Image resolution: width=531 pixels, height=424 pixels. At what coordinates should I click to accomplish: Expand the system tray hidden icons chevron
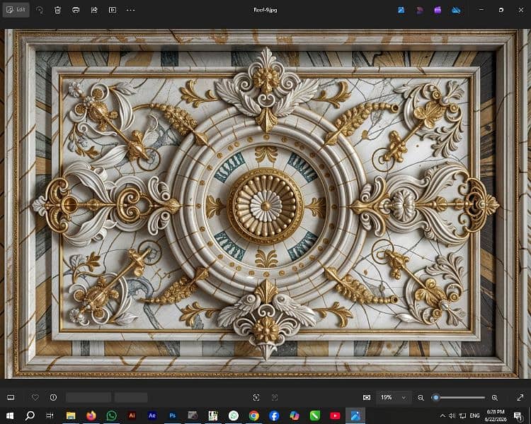pos(442,416)
